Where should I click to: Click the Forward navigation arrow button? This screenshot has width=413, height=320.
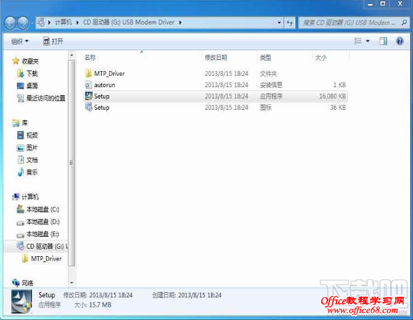23,23
